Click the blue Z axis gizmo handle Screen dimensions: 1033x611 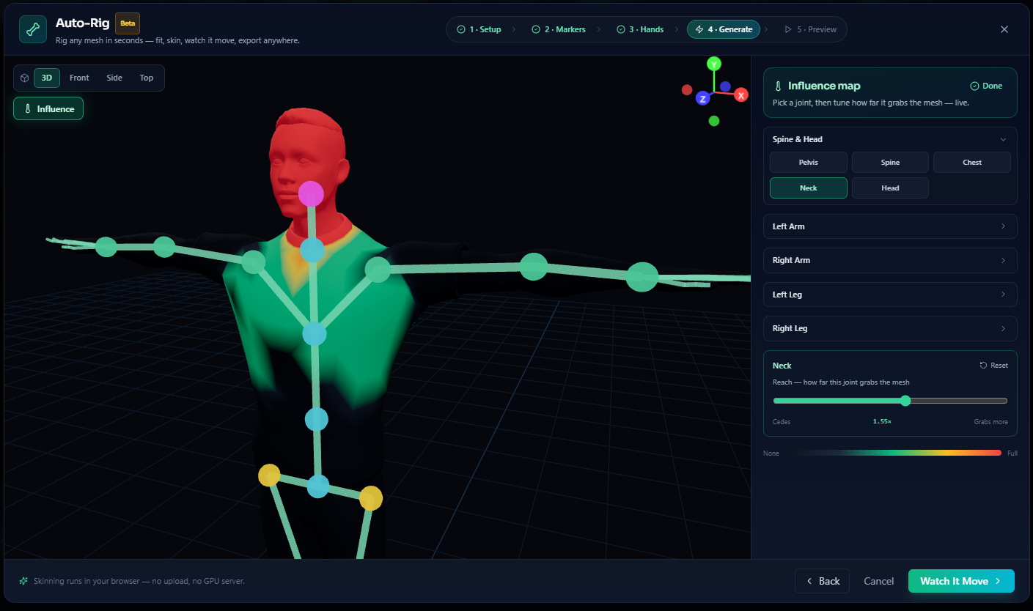coord(702,99)
